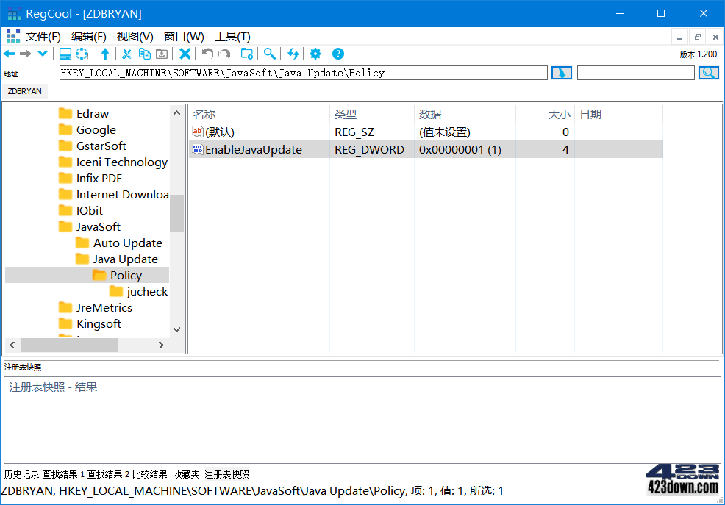
Task: Create a new key using new-key icon
Action: pyautogui.click(x=246, y=53)
